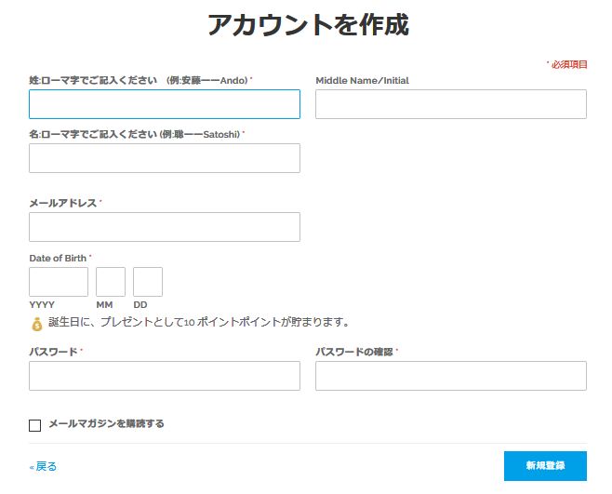Screen dimensions: 612x494
Task: Click the パスワードの確認 confirmation field
Action: (x=451, y=376)
